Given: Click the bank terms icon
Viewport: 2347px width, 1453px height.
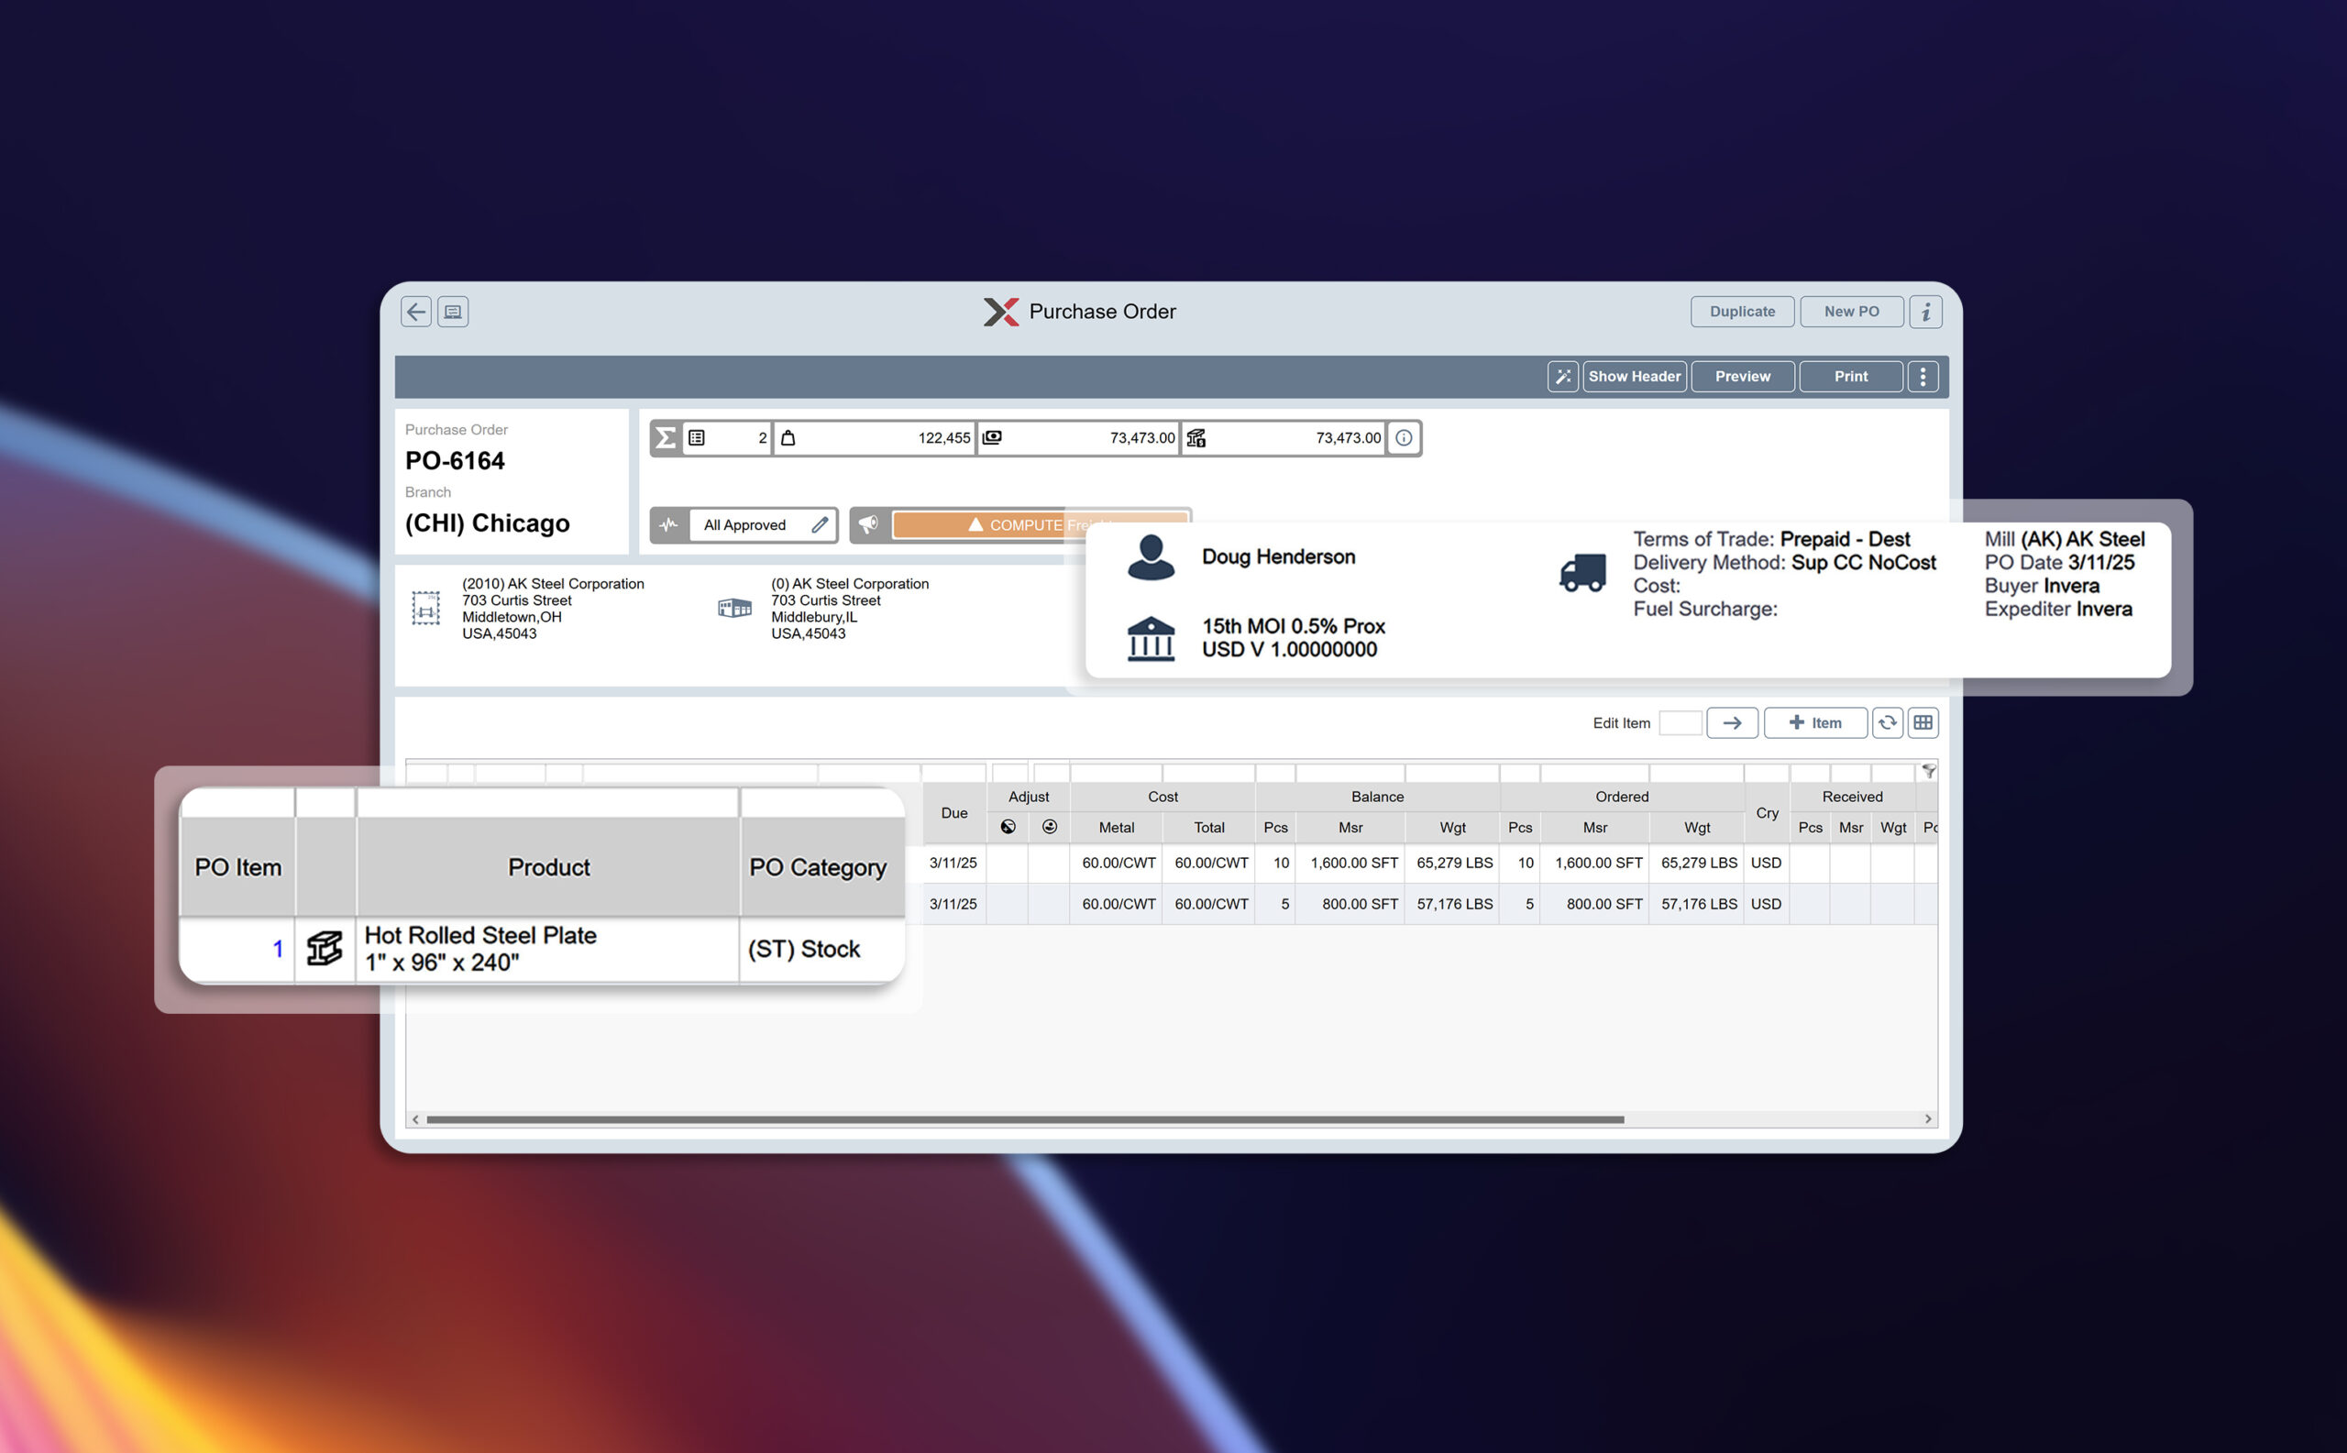Looking at the screenshot, I should [x=1151, y=639].
